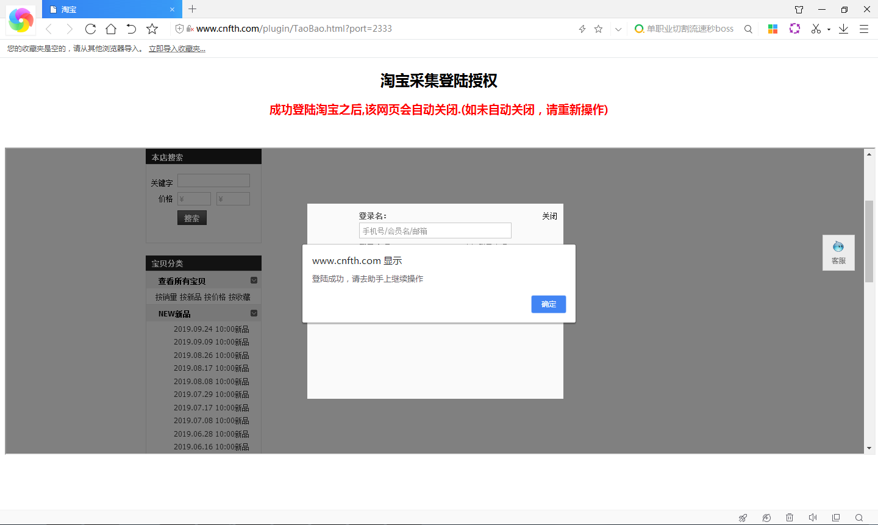Click the 立即导入收藏夹 link

[177, 49]
